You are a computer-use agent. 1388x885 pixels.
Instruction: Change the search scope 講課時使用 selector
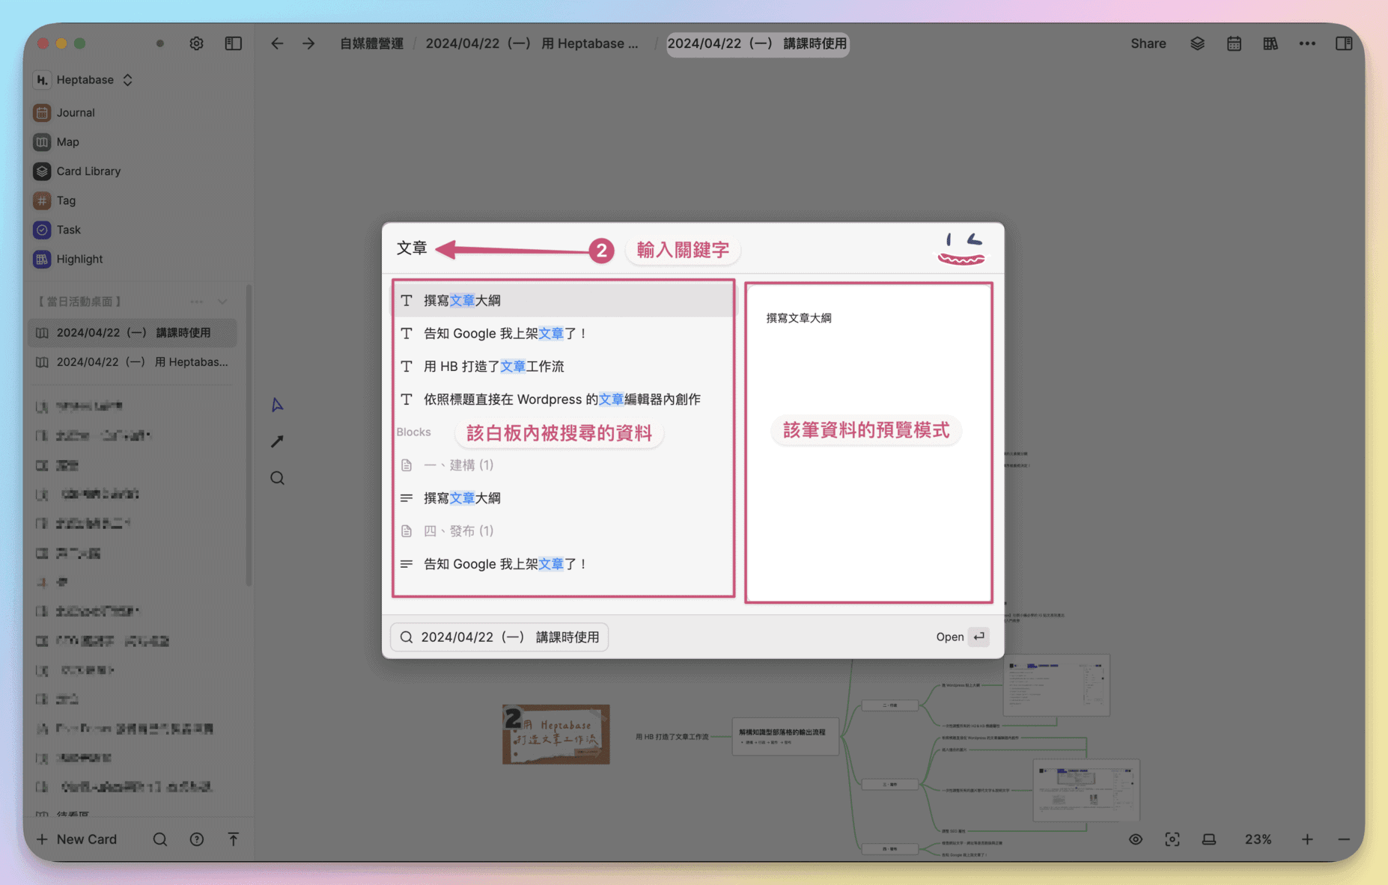coord(499,637)
